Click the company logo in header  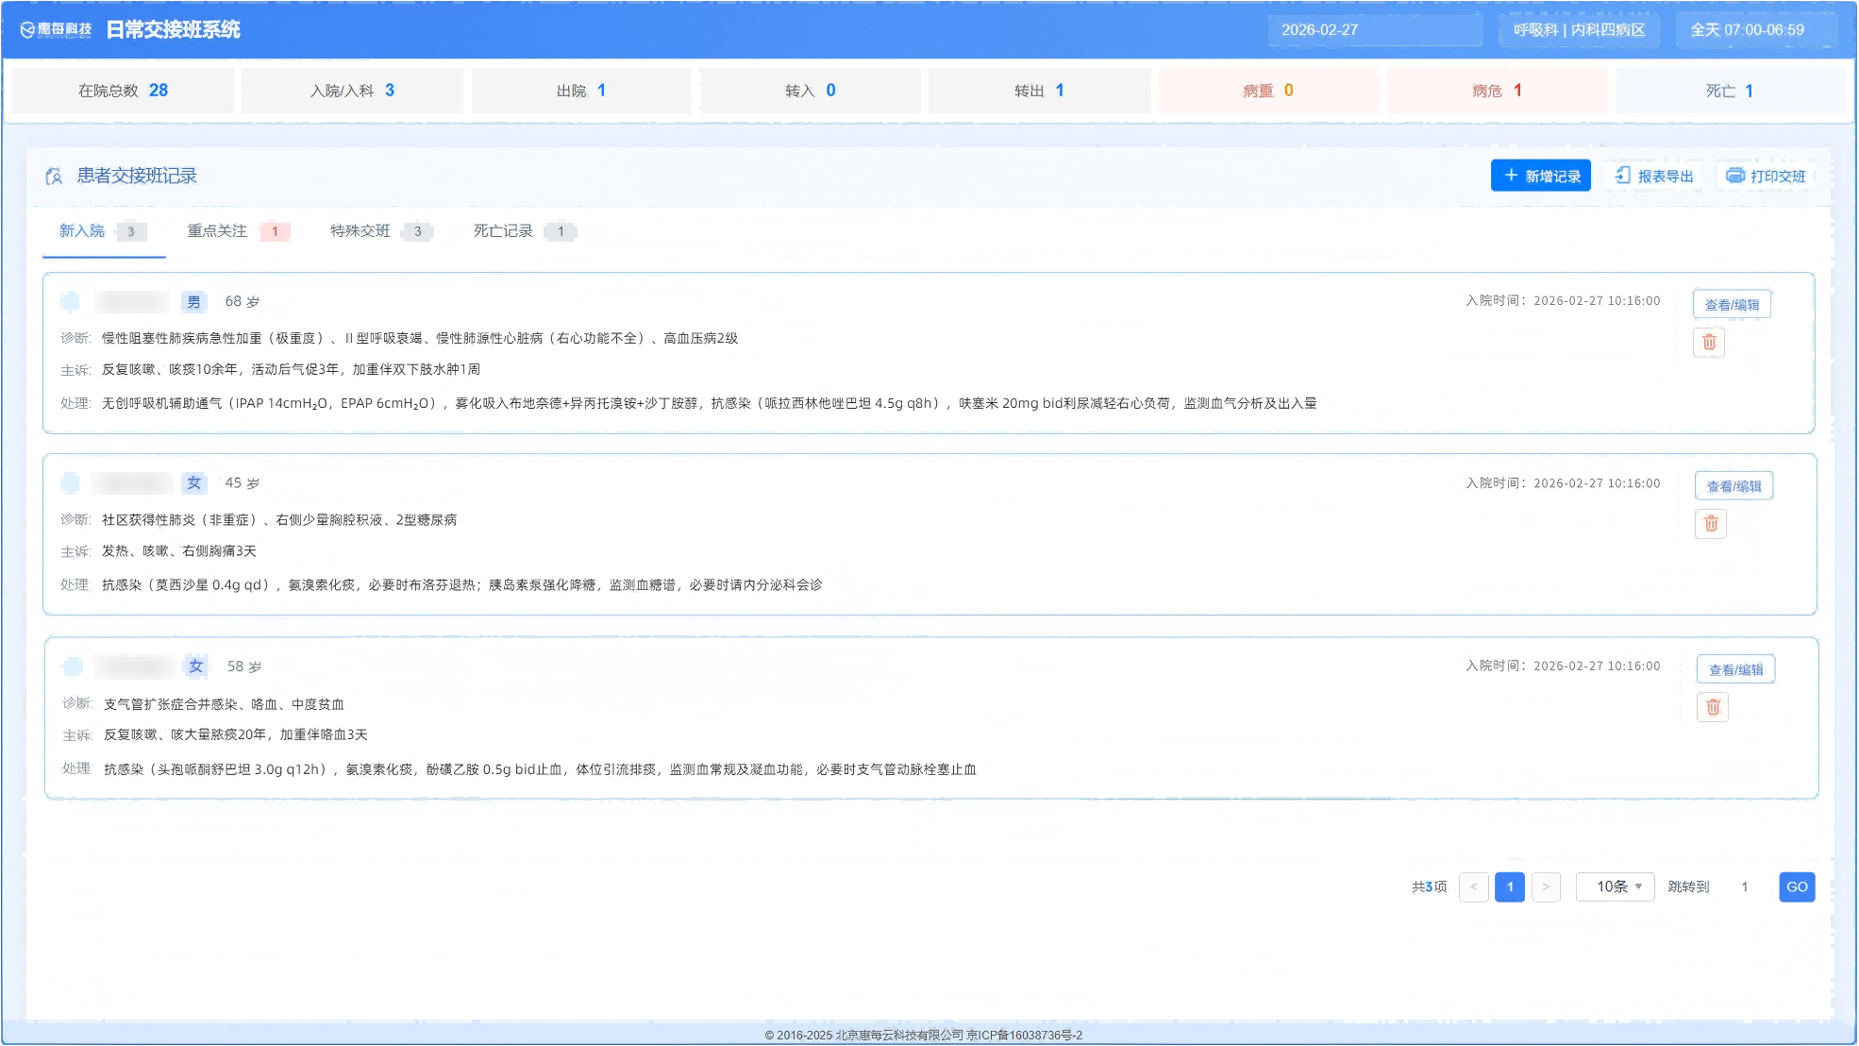[56, 29]
